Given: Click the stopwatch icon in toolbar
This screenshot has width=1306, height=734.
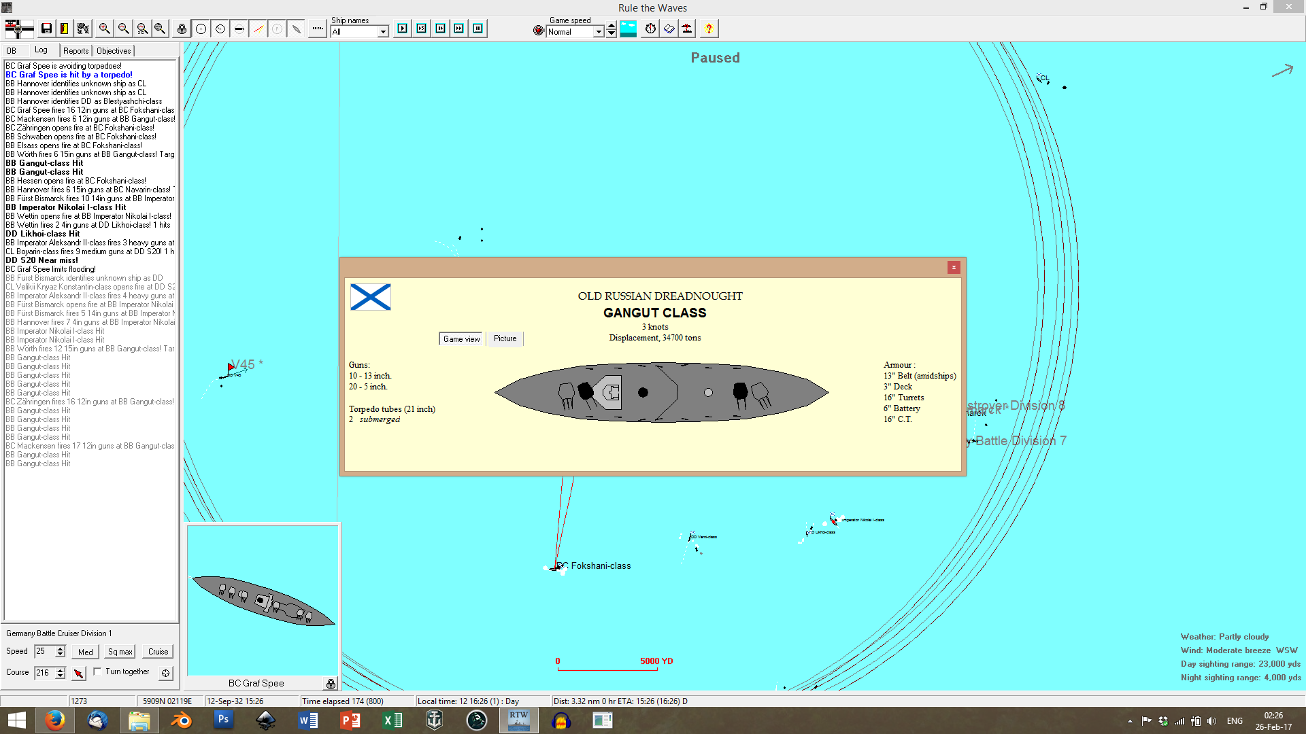Looking at the screenshot, I should (x=650, y=29).
